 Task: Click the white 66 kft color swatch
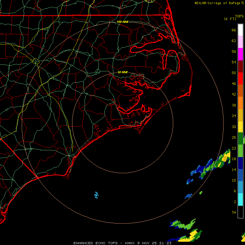(x=240, y=30)
